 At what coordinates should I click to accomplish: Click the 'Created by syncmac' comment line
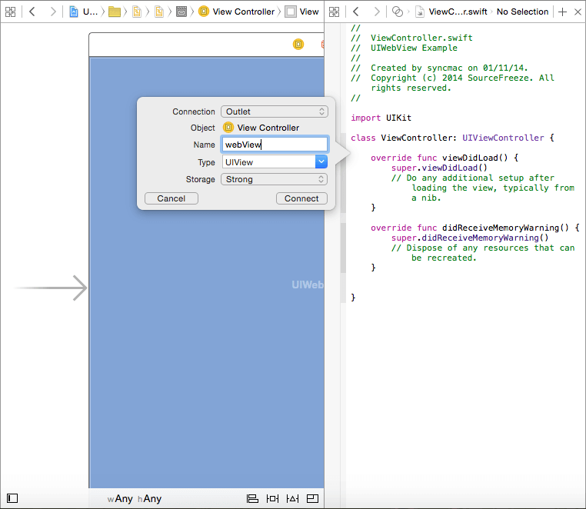click(439, 68)
